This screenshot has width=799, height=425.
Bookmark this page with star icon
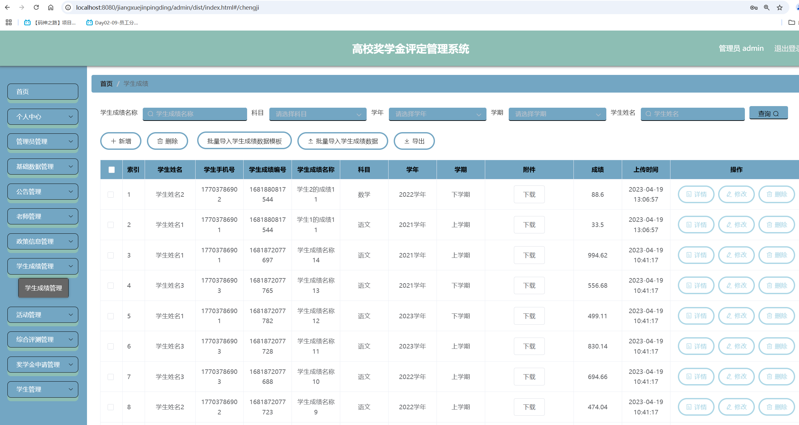[780, 7]
